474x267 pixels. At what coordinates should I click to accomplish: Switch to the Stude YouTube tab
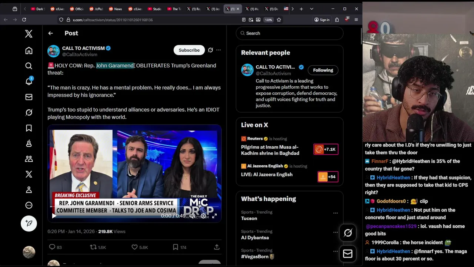pos(154,9)
